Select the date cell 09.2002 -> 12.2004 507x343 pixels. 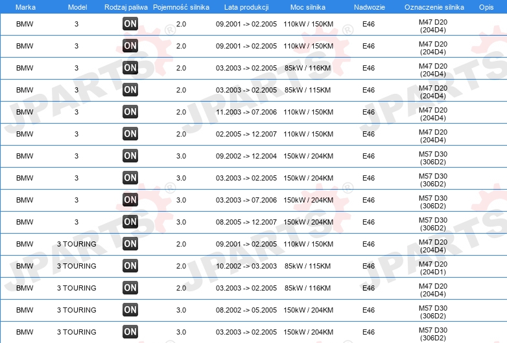click(x=246, y=156)
